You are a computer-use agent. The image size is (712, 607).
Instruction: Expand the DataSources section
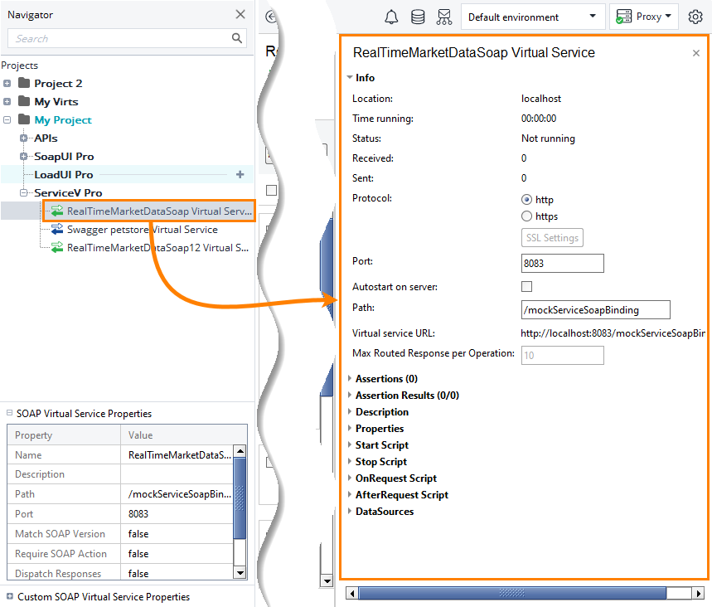point(349,511)
